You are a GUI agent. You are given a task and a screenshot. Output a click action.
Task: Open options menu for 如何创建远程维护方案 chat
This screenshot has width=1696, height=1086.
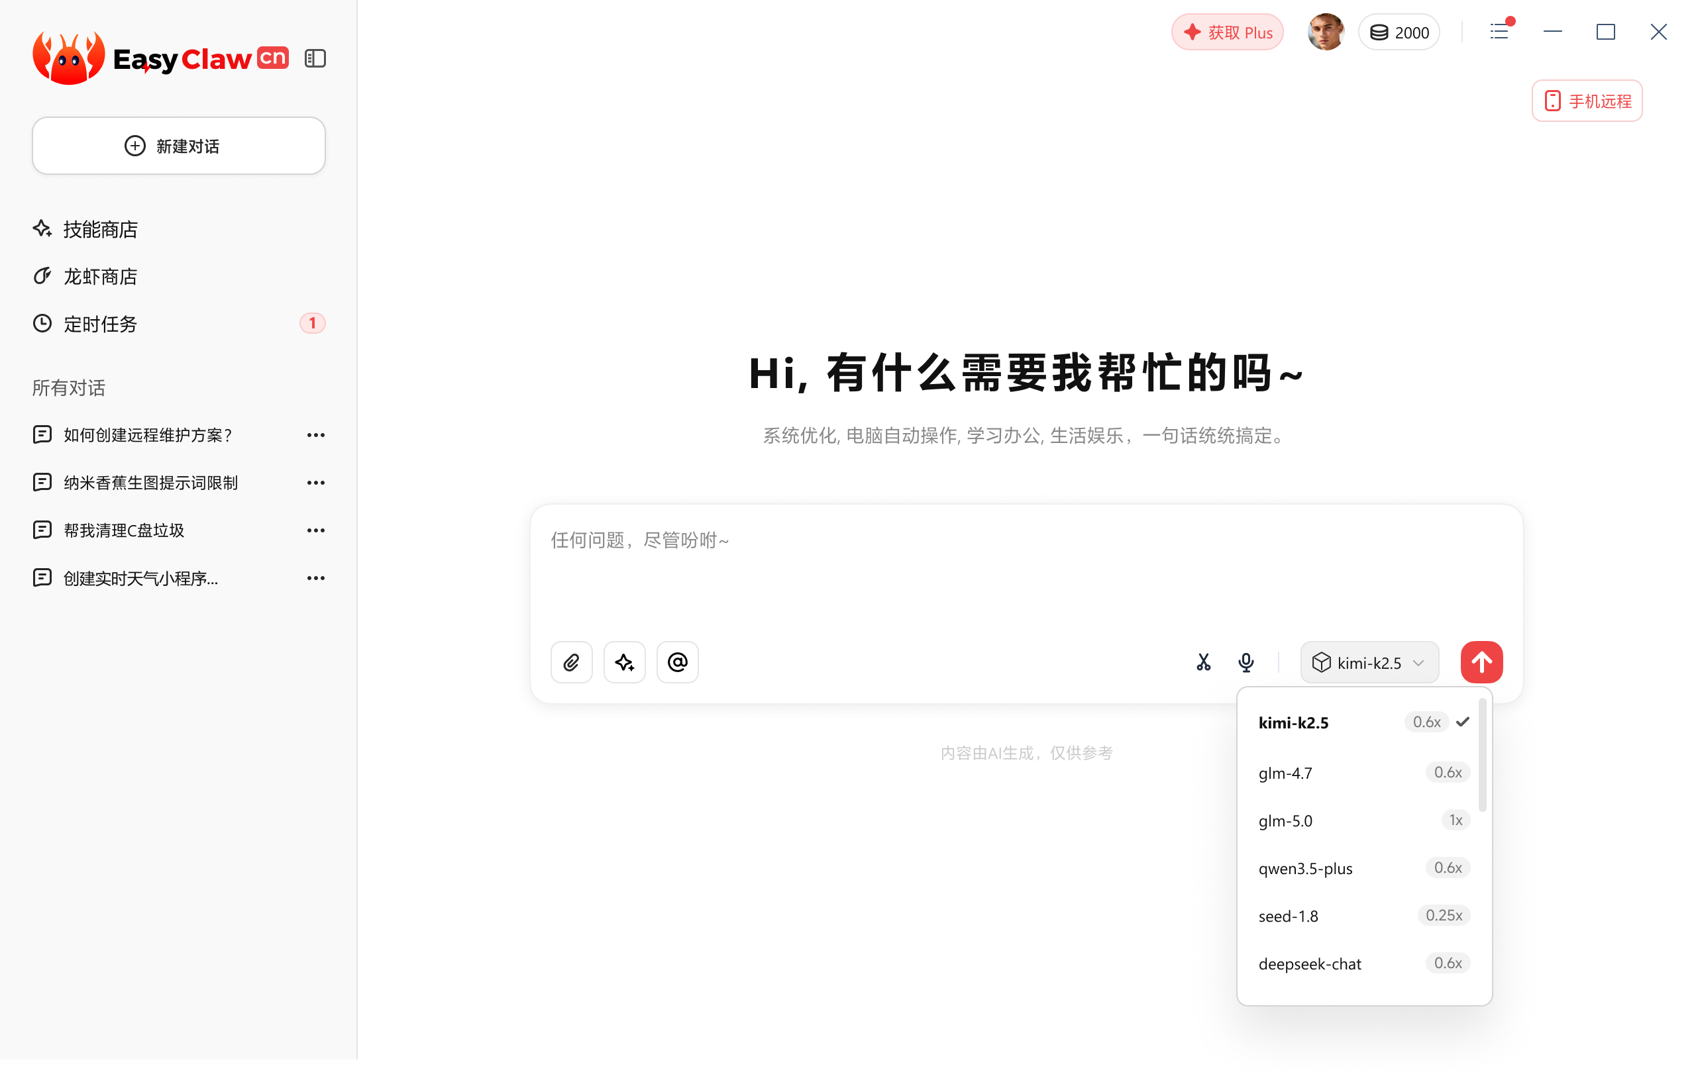point(315,435)
